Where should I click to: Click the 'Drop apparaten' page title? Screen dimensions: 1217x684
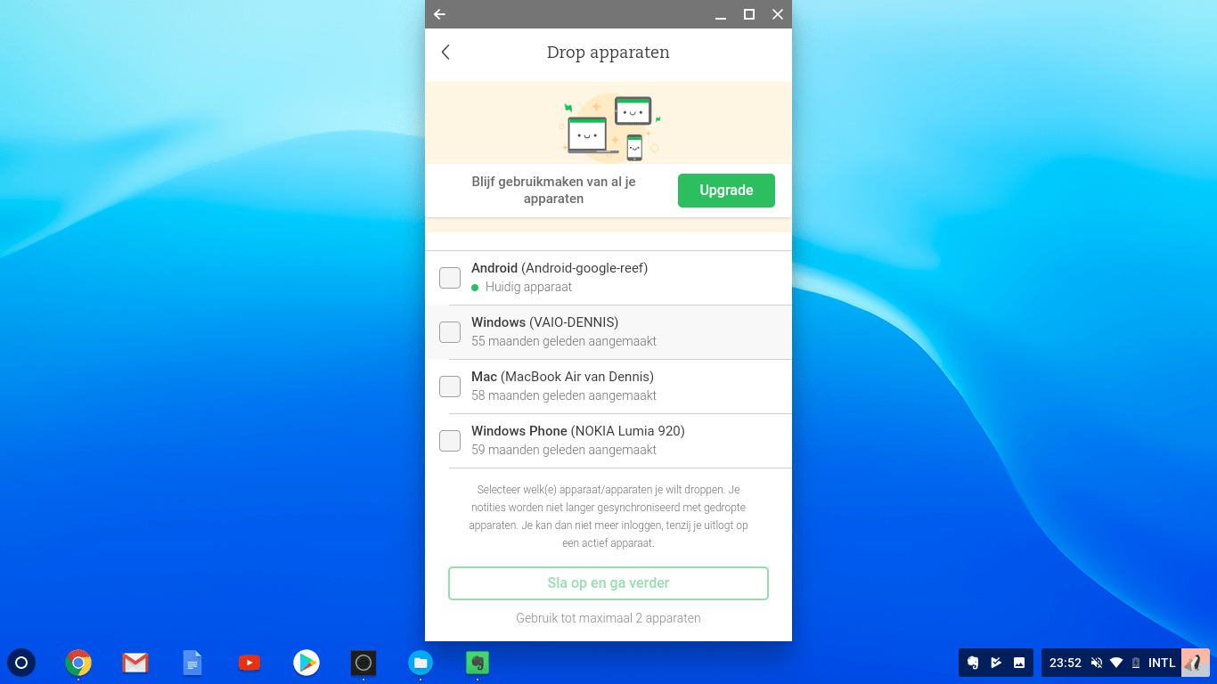[608, 53]
